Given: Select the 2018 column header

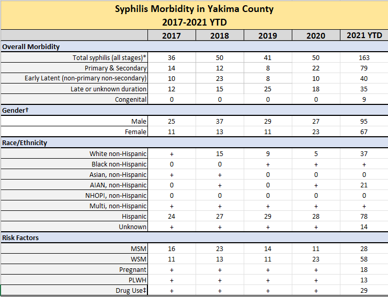Looking at the screenshot, I should (219, 35).
